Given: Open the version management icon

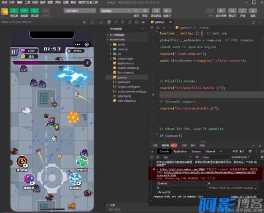Looking at the screenshot, I should tap(221, 11).
